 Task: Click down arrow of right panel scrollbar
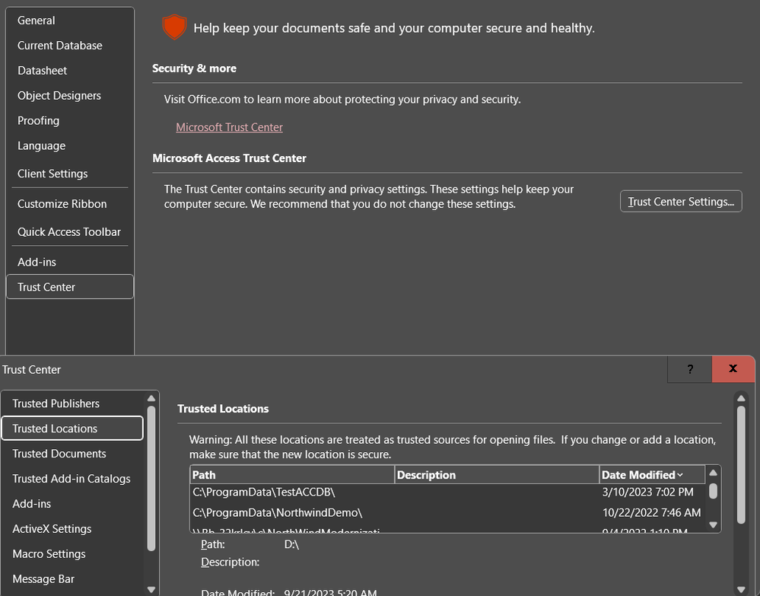coord(741,590)
